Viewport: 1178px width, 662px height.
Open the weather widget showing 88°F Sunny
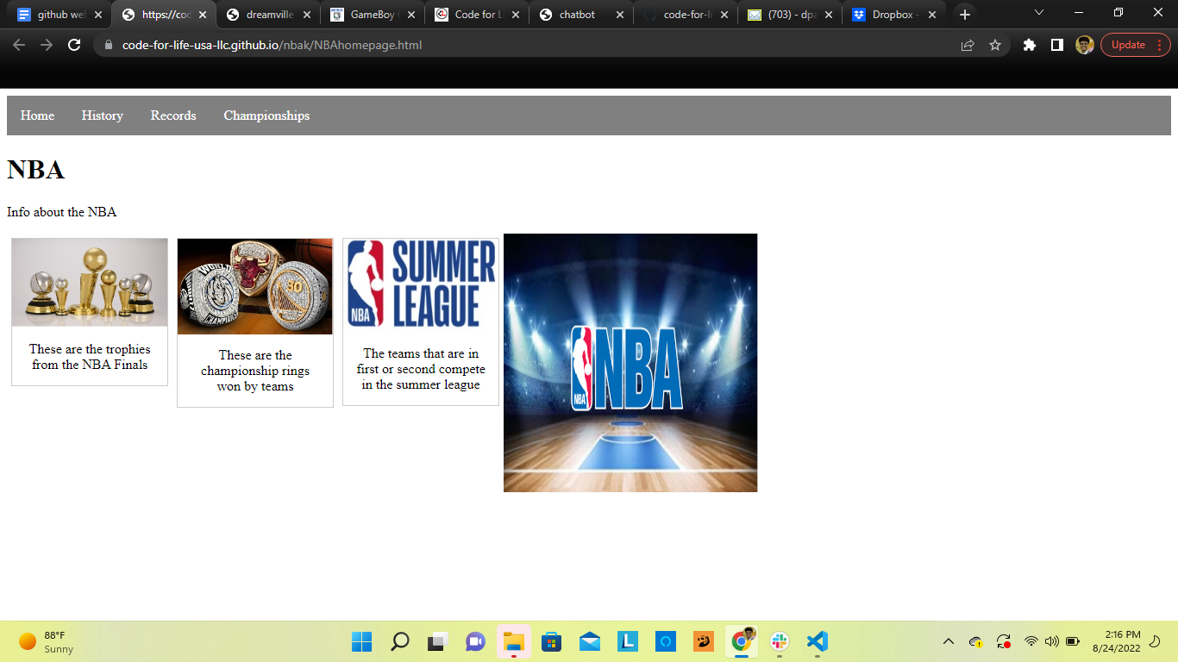[47, 641]
